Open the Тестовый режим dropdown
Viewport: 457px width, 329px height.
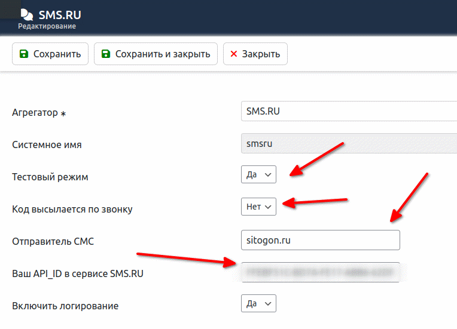tap(258, 174)
